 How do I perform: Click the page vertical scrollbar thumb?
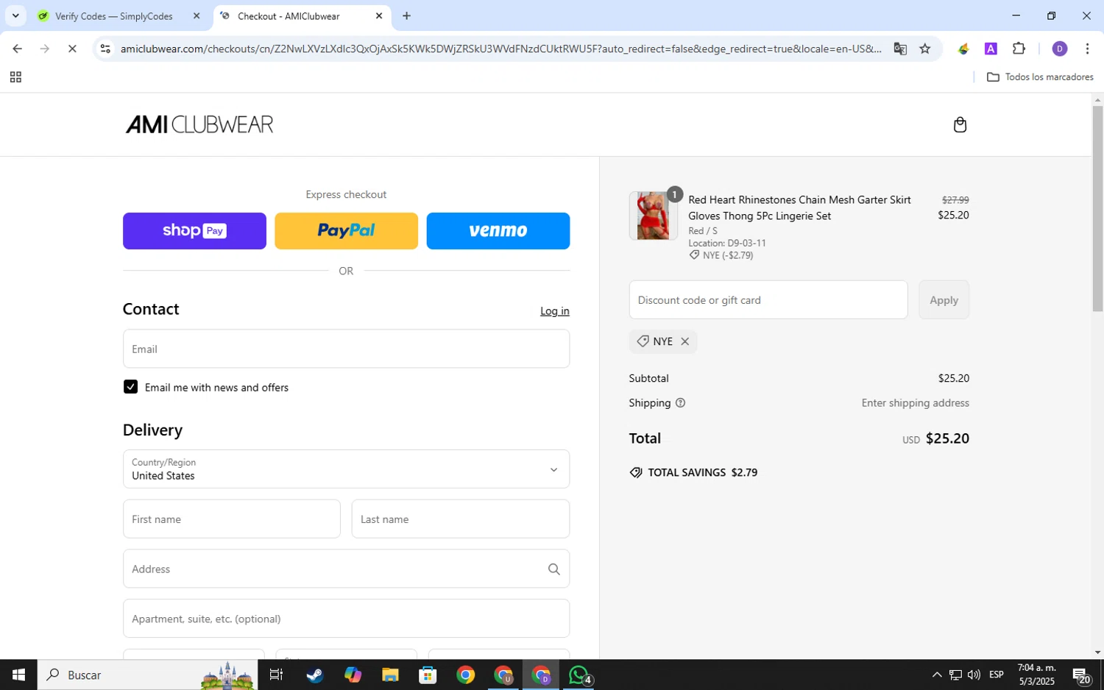[1097, 208]
